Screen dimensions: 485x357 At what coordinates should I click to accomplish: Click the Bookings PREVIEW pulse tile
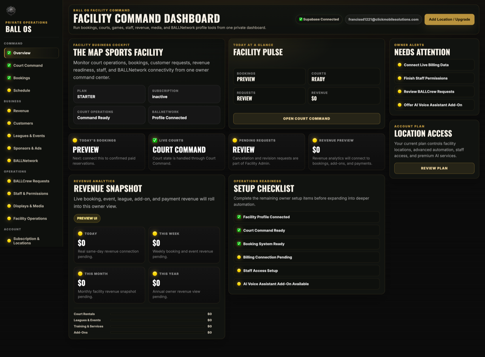click(x=269, y=77)
